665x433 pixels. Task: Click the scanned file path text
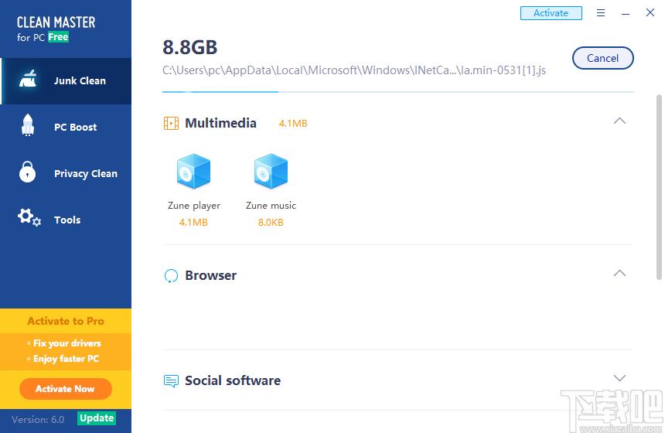pyautogui.click(x=354, y=70)
